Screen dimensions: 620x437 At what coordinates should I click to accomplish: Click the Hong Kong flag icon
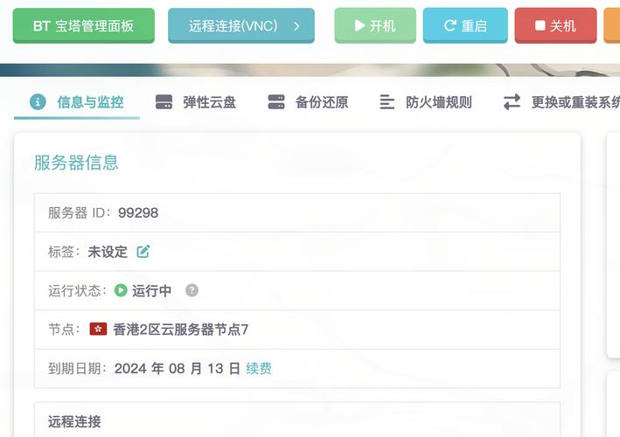[98, 329]
